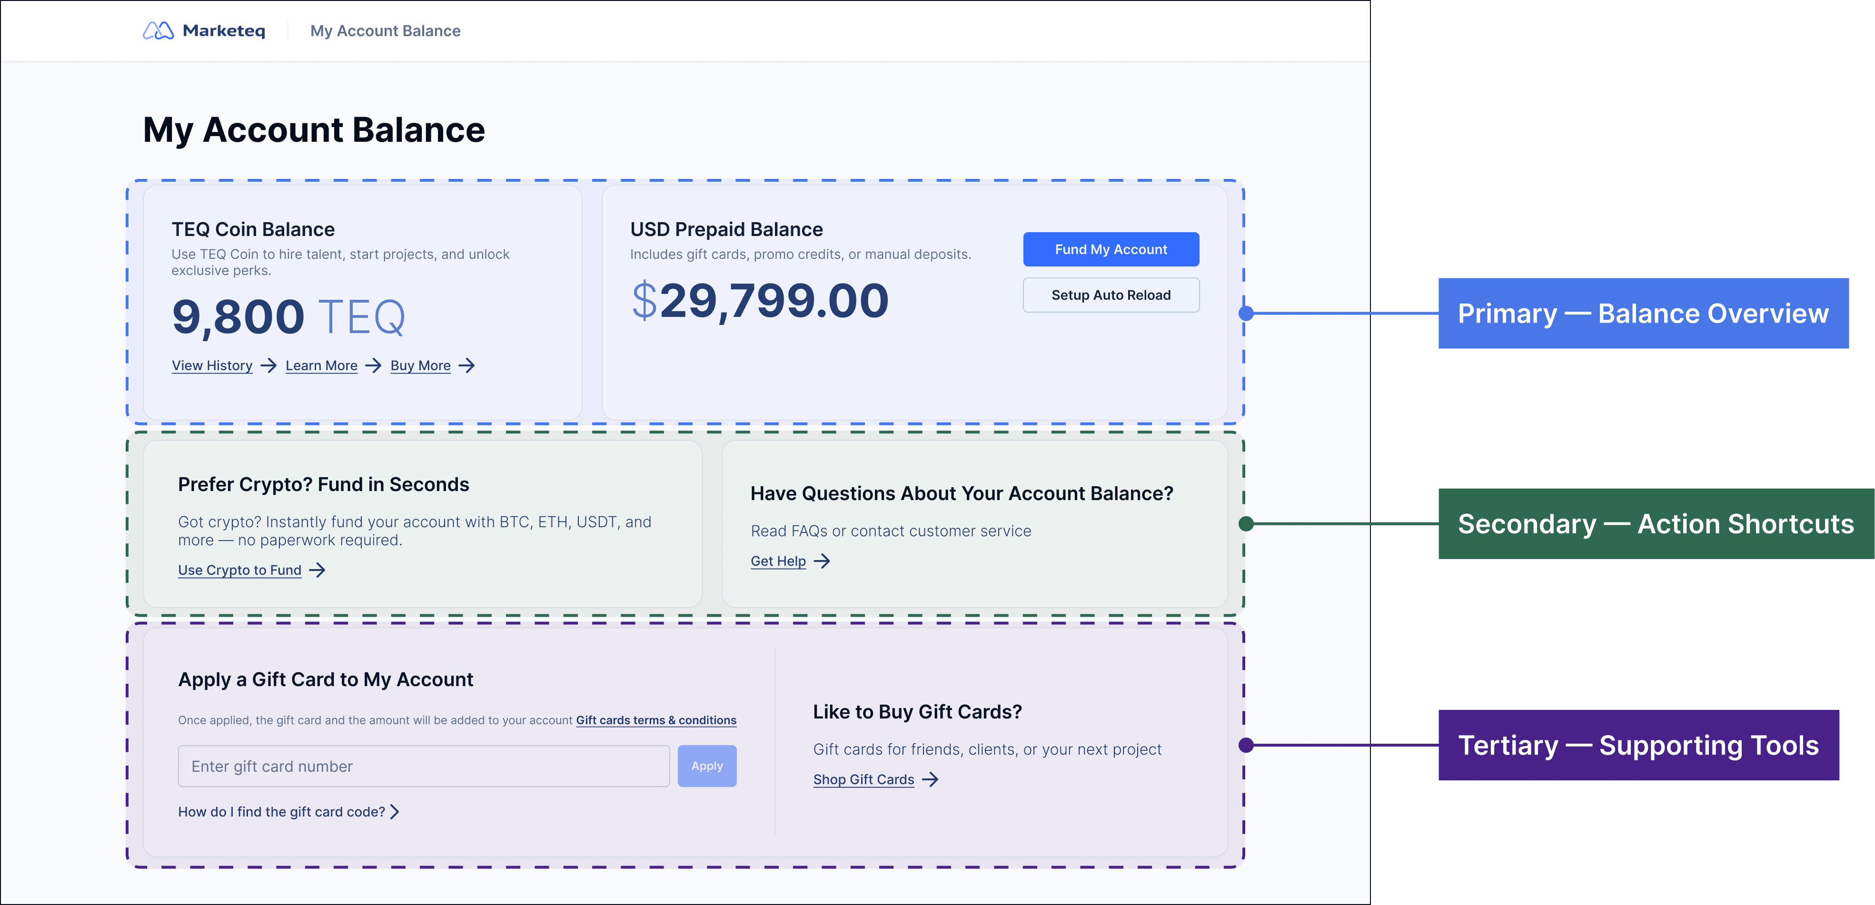The height and width of the screenshot is (905, 1875).
Task: Click arrow icon after Buy More
Action: point(466,365)
